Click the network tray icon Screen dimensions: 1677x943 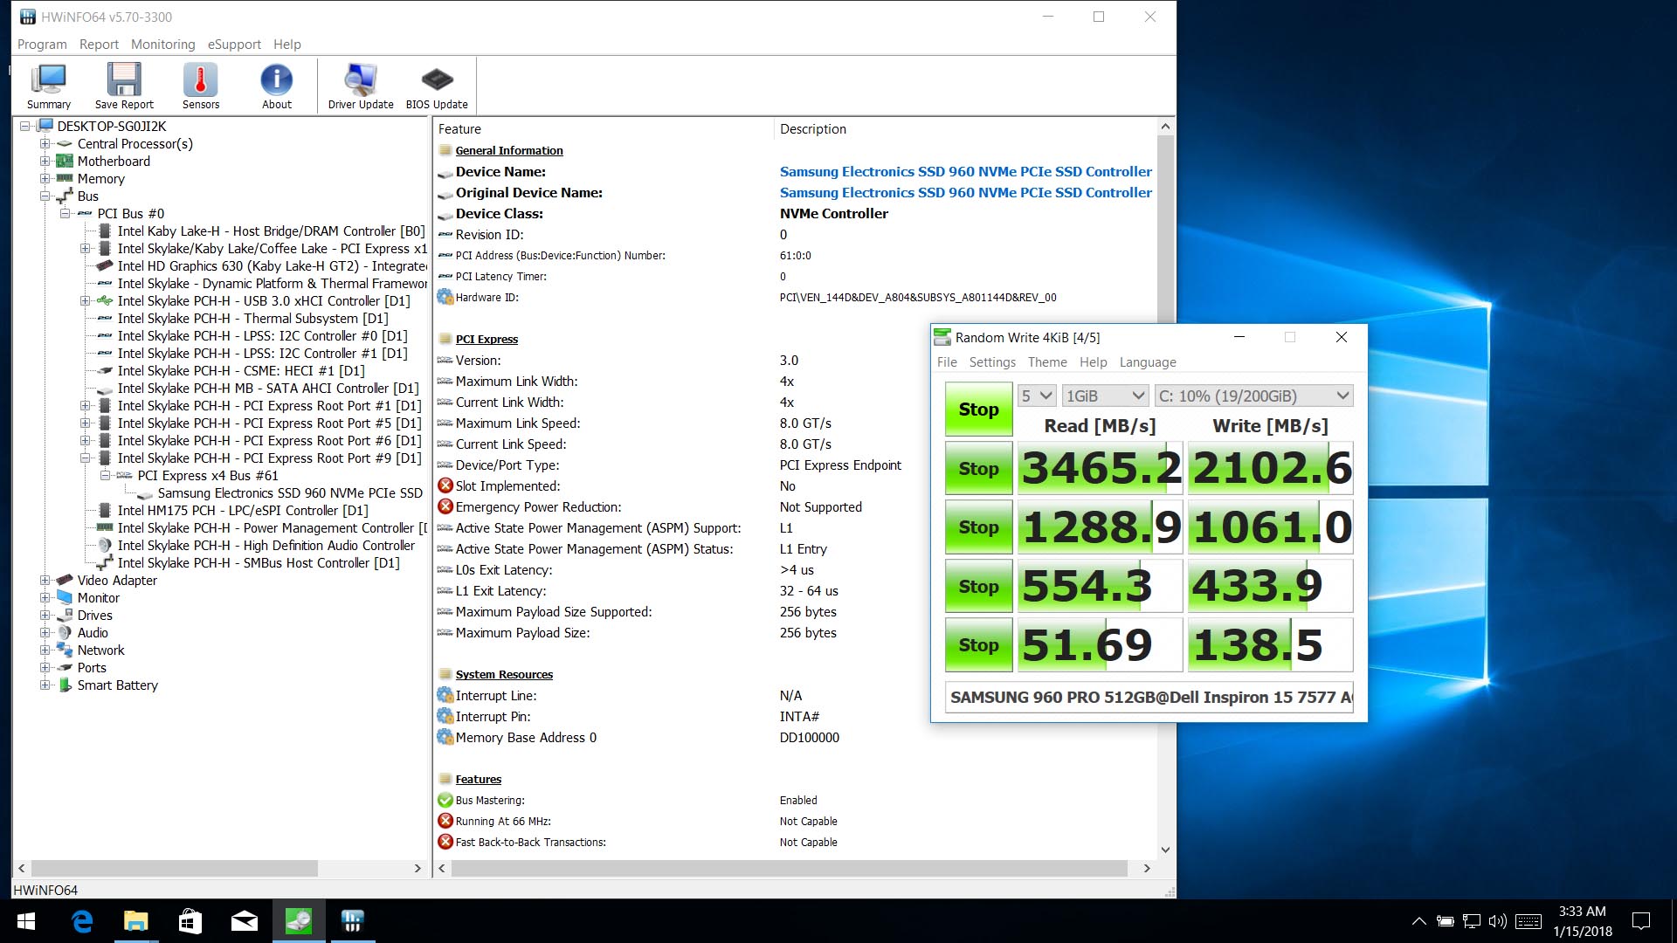(1472, 921)
